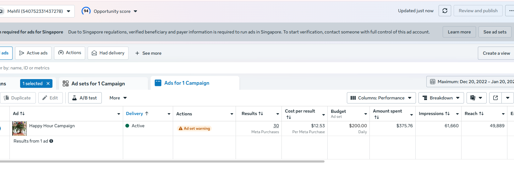Sort the Impressions column

coord(434,113)
